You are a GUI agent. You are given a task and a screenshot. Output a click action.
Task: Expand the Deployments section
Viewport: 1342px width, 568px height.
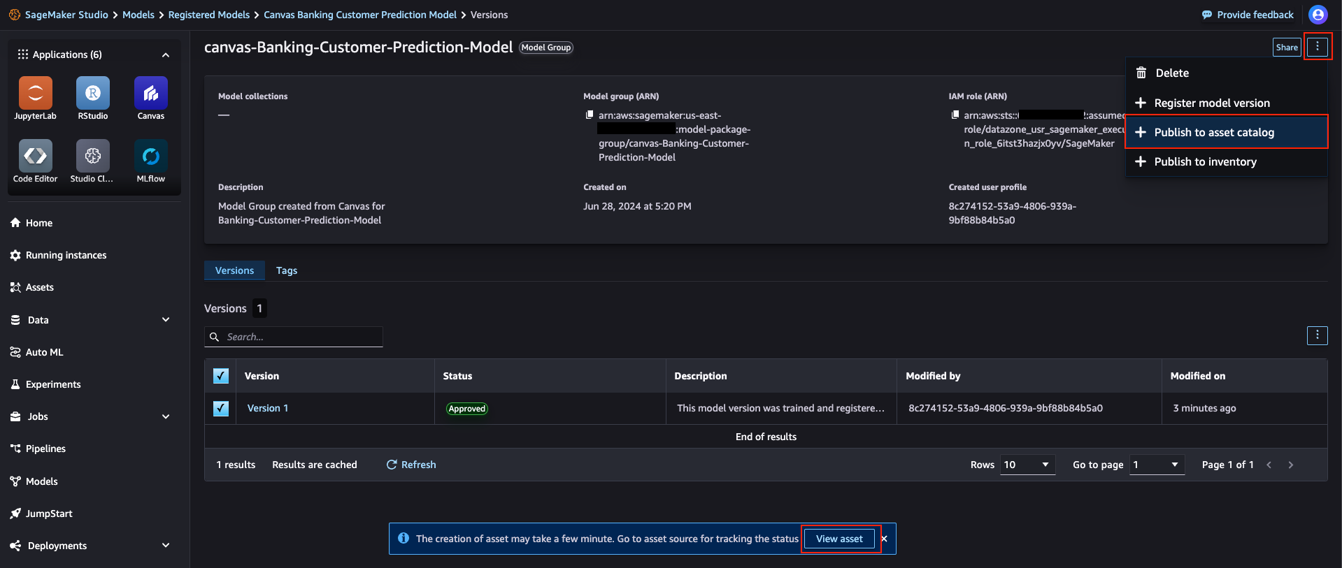click(x=166, y=546)
